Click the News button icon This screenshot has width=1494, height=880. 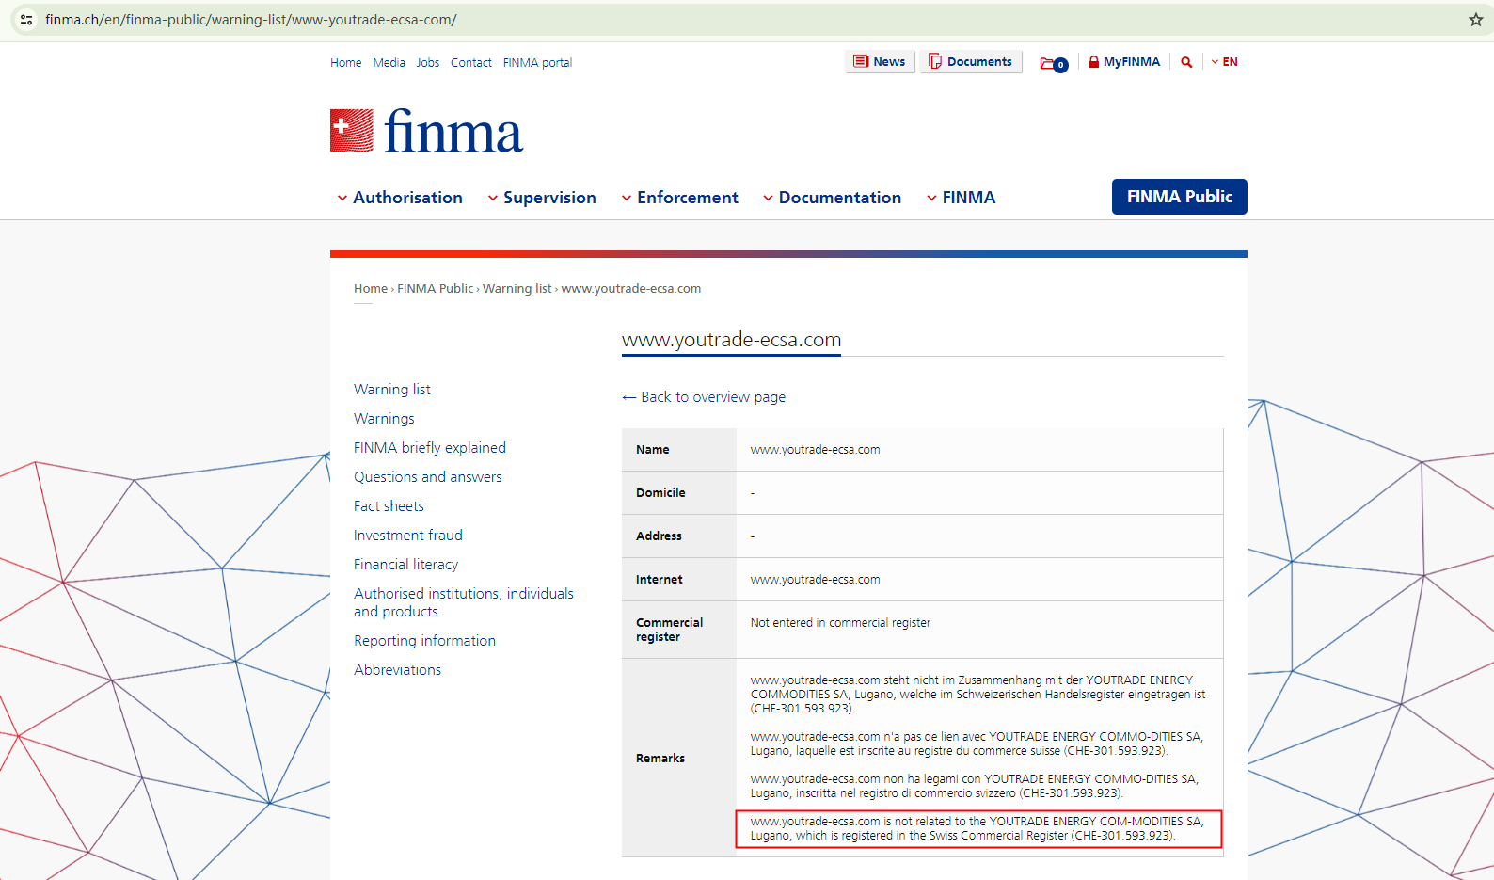click(860, 62)
